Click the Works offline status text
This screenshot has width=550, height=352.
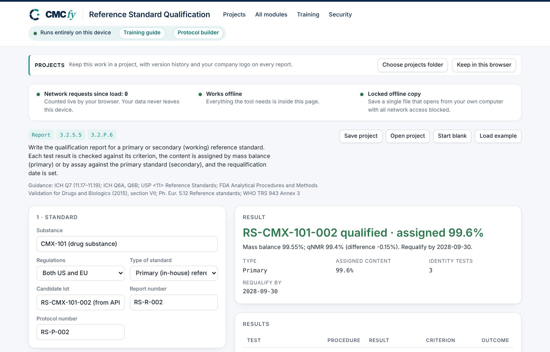point(224,94)
